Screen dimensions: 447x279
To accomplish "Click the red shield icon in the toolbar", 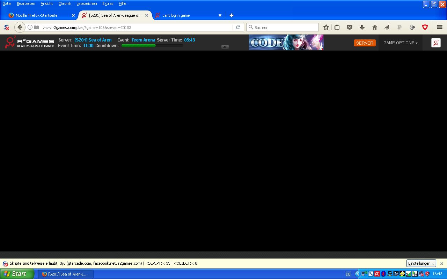I will pyautogui.click(x=425, y=27).
